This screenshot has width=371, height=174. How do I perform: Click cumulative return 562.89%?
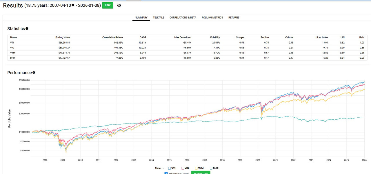118,43
